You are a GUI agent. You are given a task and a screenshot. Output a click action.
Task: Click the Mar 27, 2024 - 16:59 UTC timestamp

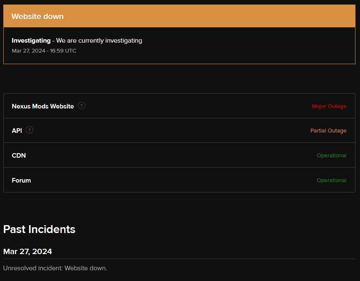tap(44, 50)
